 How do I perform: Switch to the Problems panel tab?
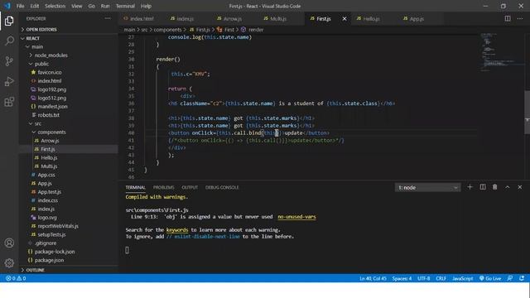coord(164,188)
